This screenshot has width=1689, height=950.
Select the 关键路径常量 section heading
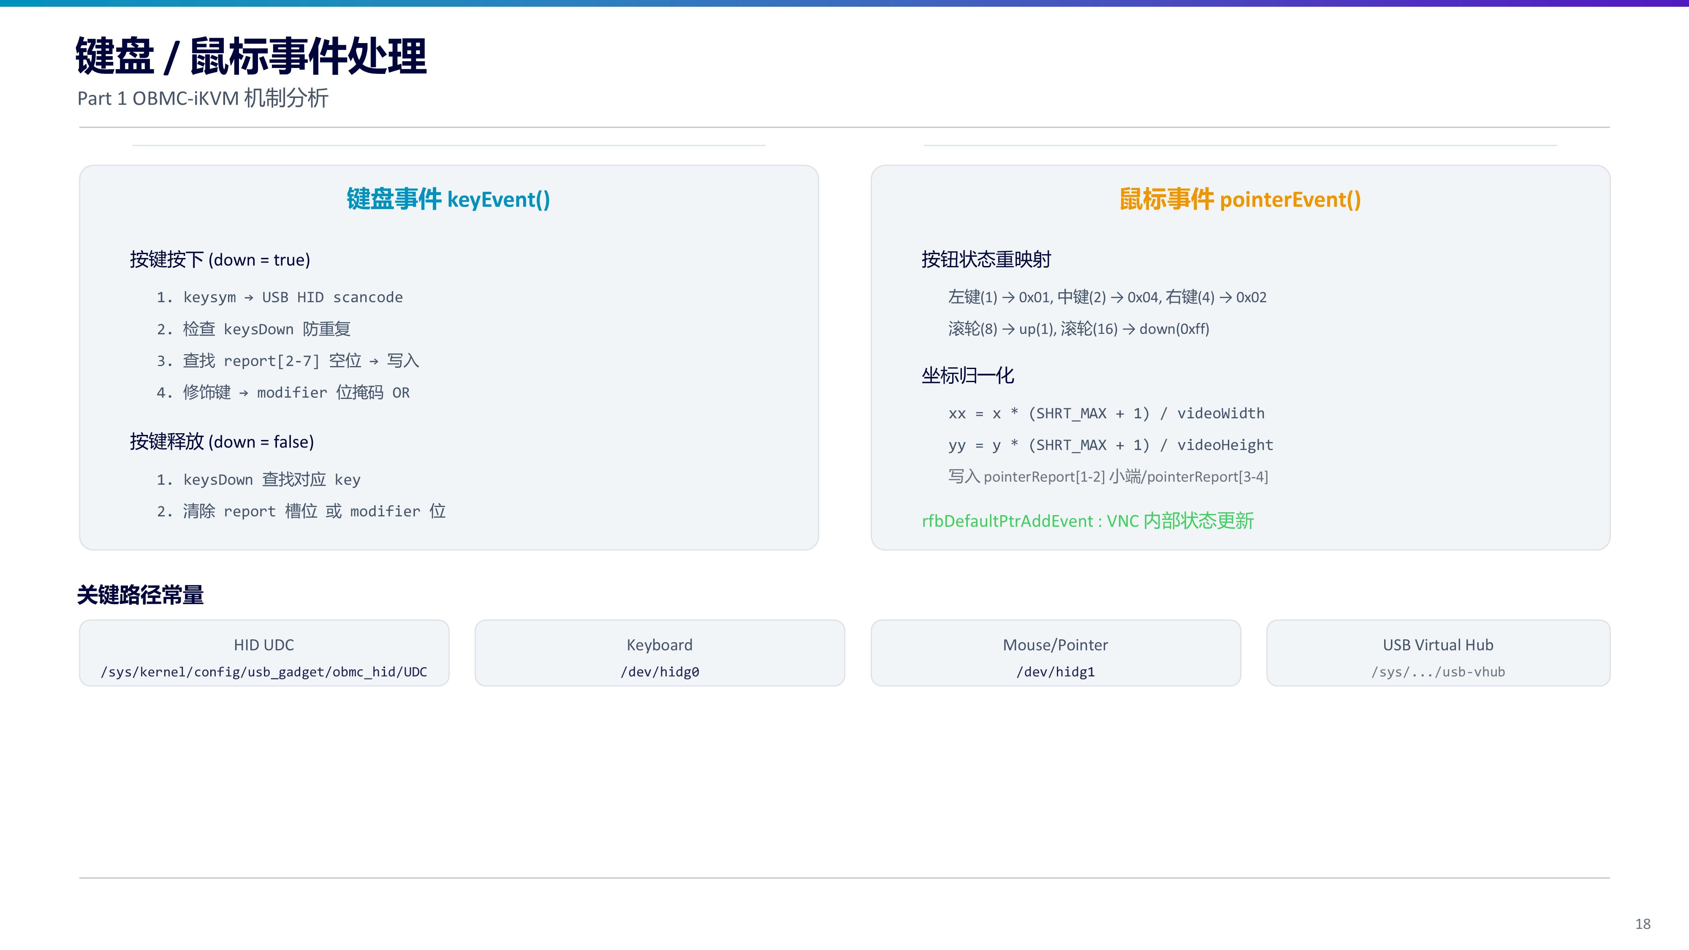click(x=140, y=595)
